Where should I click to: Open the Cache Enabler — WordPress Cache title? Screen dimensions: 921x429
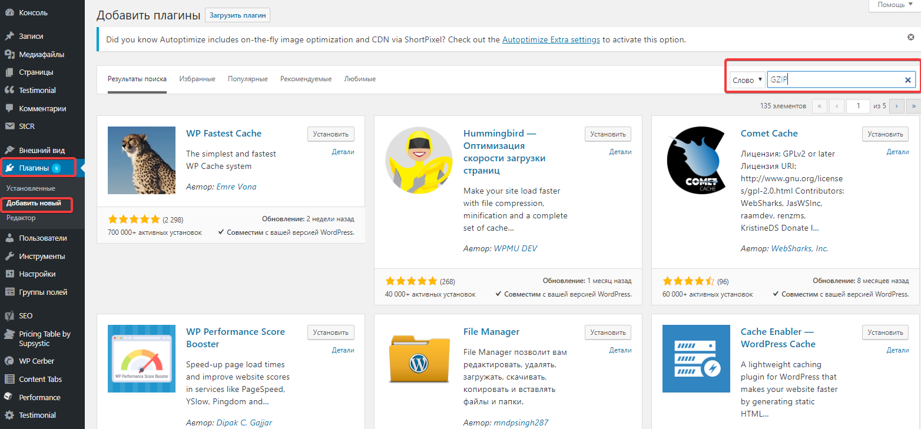point(778,338)
